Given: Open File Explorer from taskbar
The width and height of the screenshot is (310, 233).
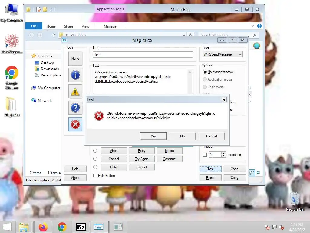Looking at the screenshot, I should pyautogui.click(x=24, y=227).
